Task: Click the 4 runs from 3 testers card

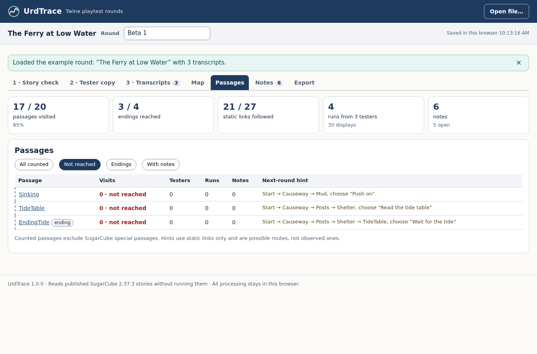Action: click(x=373, y=115)
